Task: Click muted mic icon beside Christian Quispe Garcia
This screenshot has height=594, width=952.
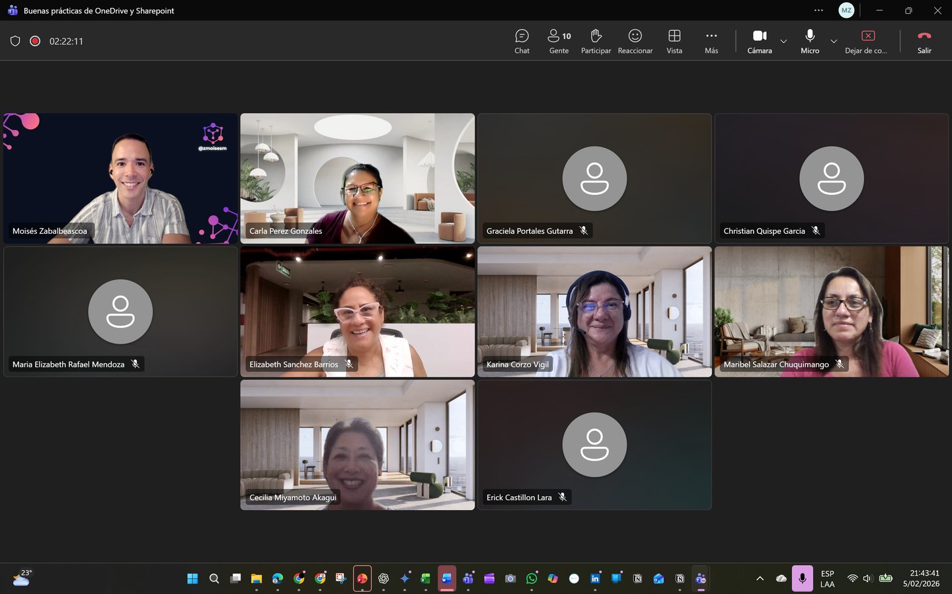Action: tap(816, 231)
